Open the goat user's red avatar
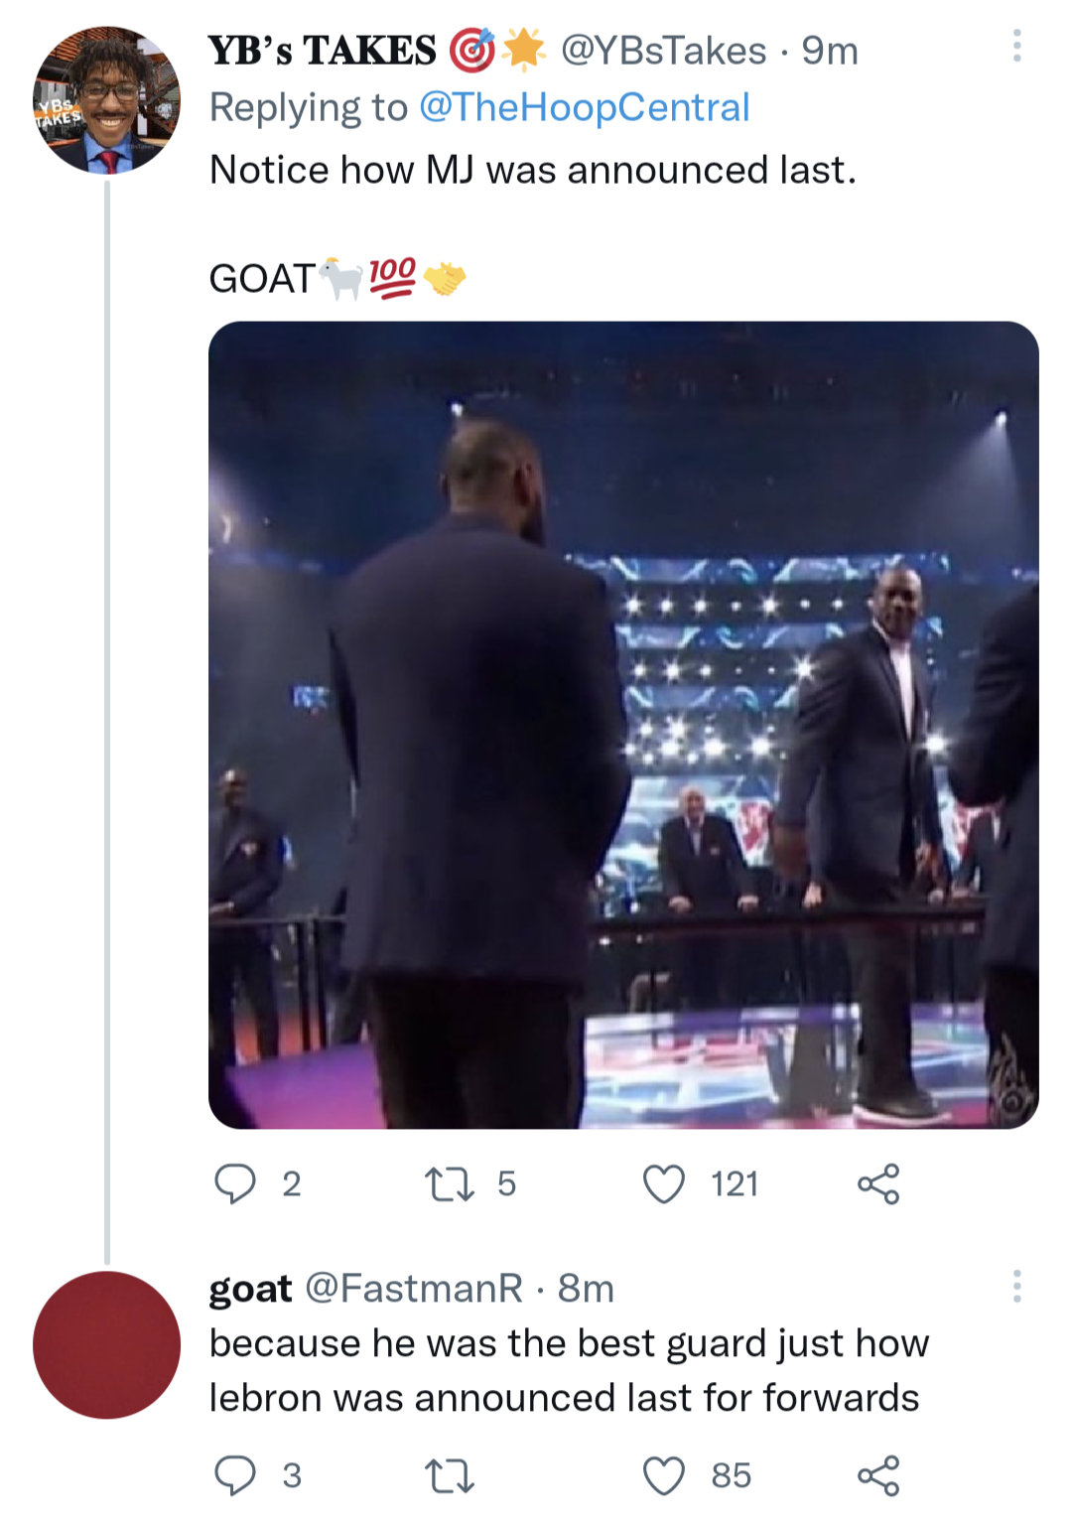1072x1525 pixels. pyautogui.click(x=107, y=1344)
